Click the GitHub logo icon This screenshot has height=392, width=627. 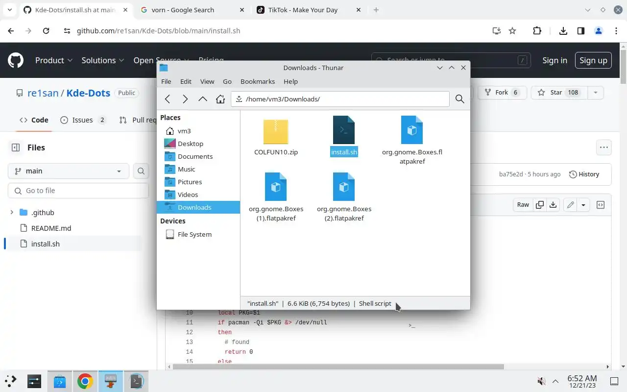coord(16,60)
